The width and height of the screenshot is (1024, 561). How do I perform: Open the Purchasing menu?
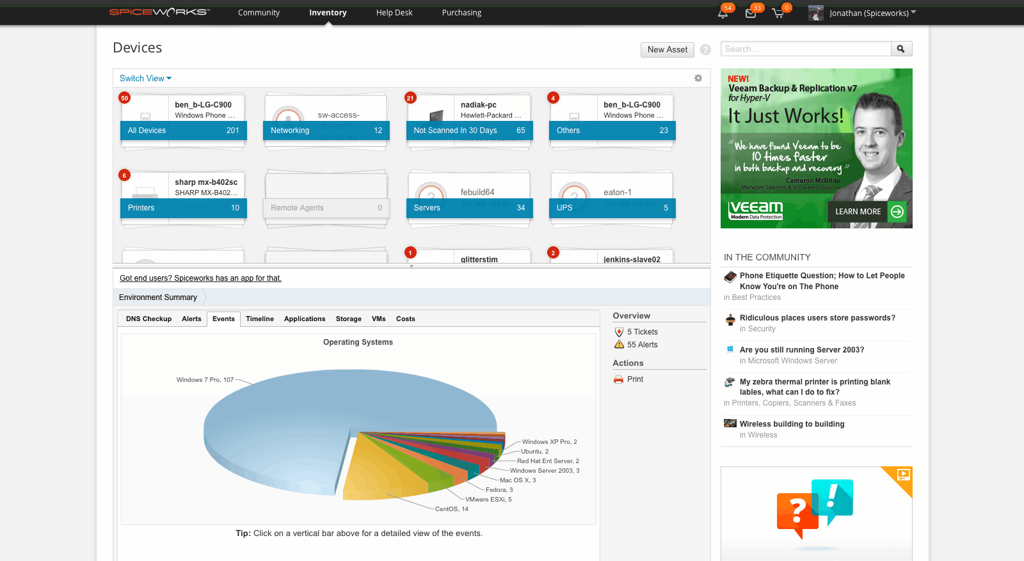point(461,13)
